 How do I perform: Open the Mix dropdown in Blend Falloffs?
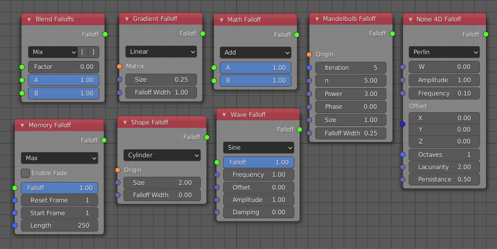click(53, 52)
